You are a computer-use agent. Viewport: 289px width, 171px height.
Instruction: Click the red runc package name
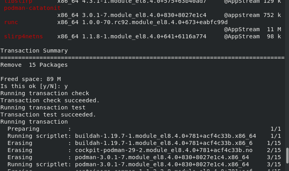pos(11,22)
